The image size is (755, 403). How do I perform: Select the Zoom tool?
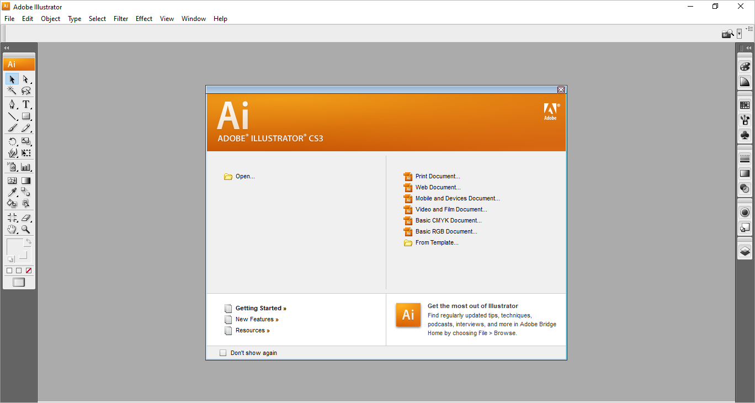(x=26, y=229)
